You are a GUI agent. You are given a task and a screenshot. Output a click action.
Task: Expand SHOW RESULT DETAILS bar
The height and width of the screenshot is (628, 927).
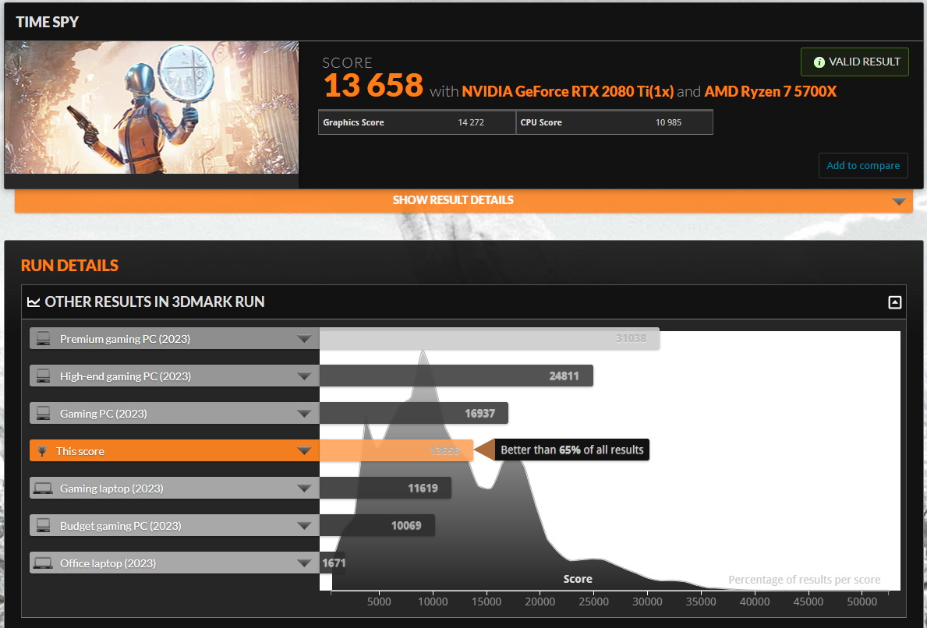463,200
